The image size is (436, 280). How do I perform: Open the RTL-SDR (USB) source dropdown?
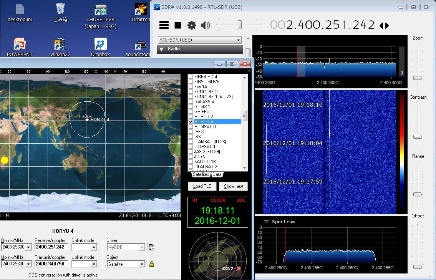200,40
